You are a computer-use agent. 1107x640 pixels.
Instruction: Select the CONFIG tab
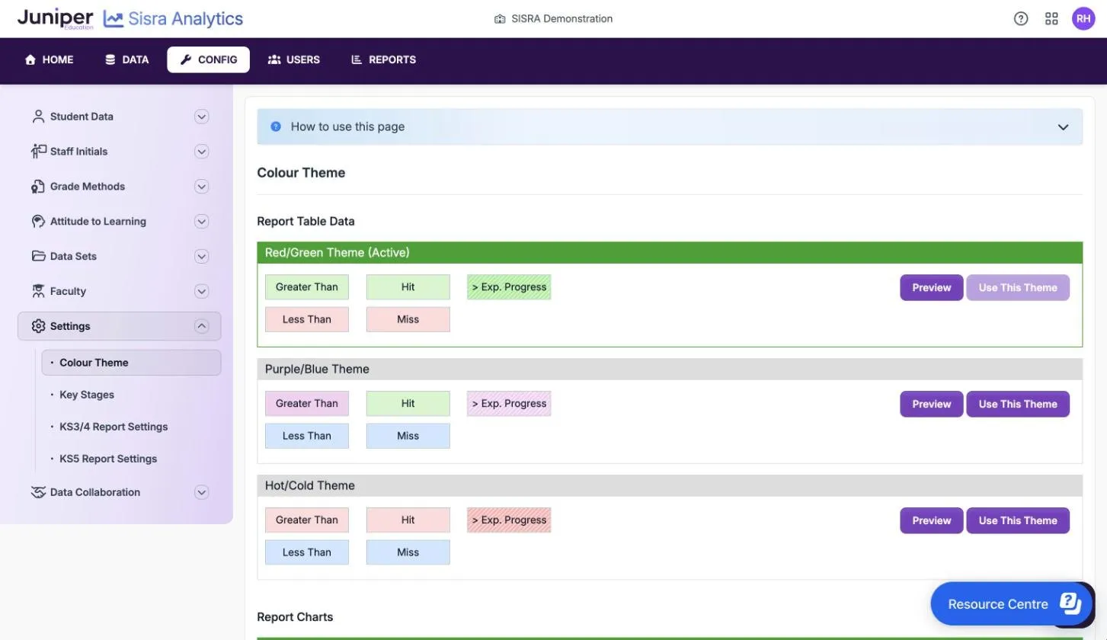(209, 59)
